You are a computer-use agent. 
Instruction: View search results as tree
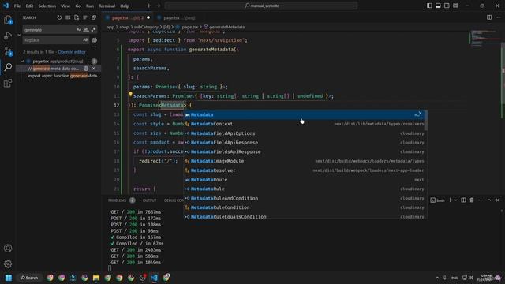[85, 17]
